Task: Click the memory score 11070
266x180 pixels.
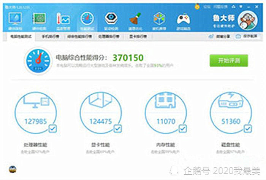Action: (x=166, y=121)
